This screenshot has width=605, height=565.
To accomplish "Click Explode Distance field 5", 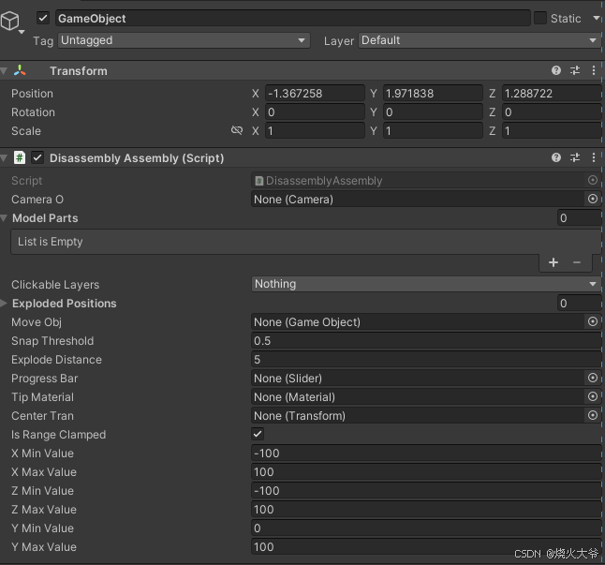I will (x=426, y=359).
